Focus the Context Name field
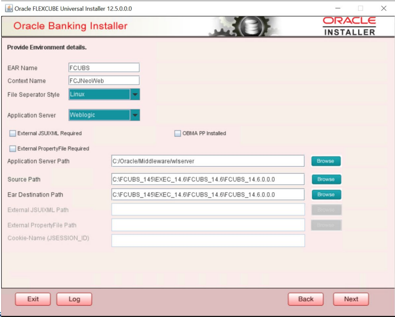This screenshot has height=317, width=395. (104, 81)
